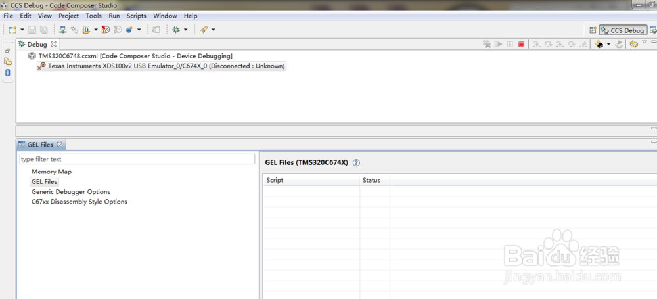Minimize the Debug view panel
This screenshot has width=657, height=299.
click(654, 41)
